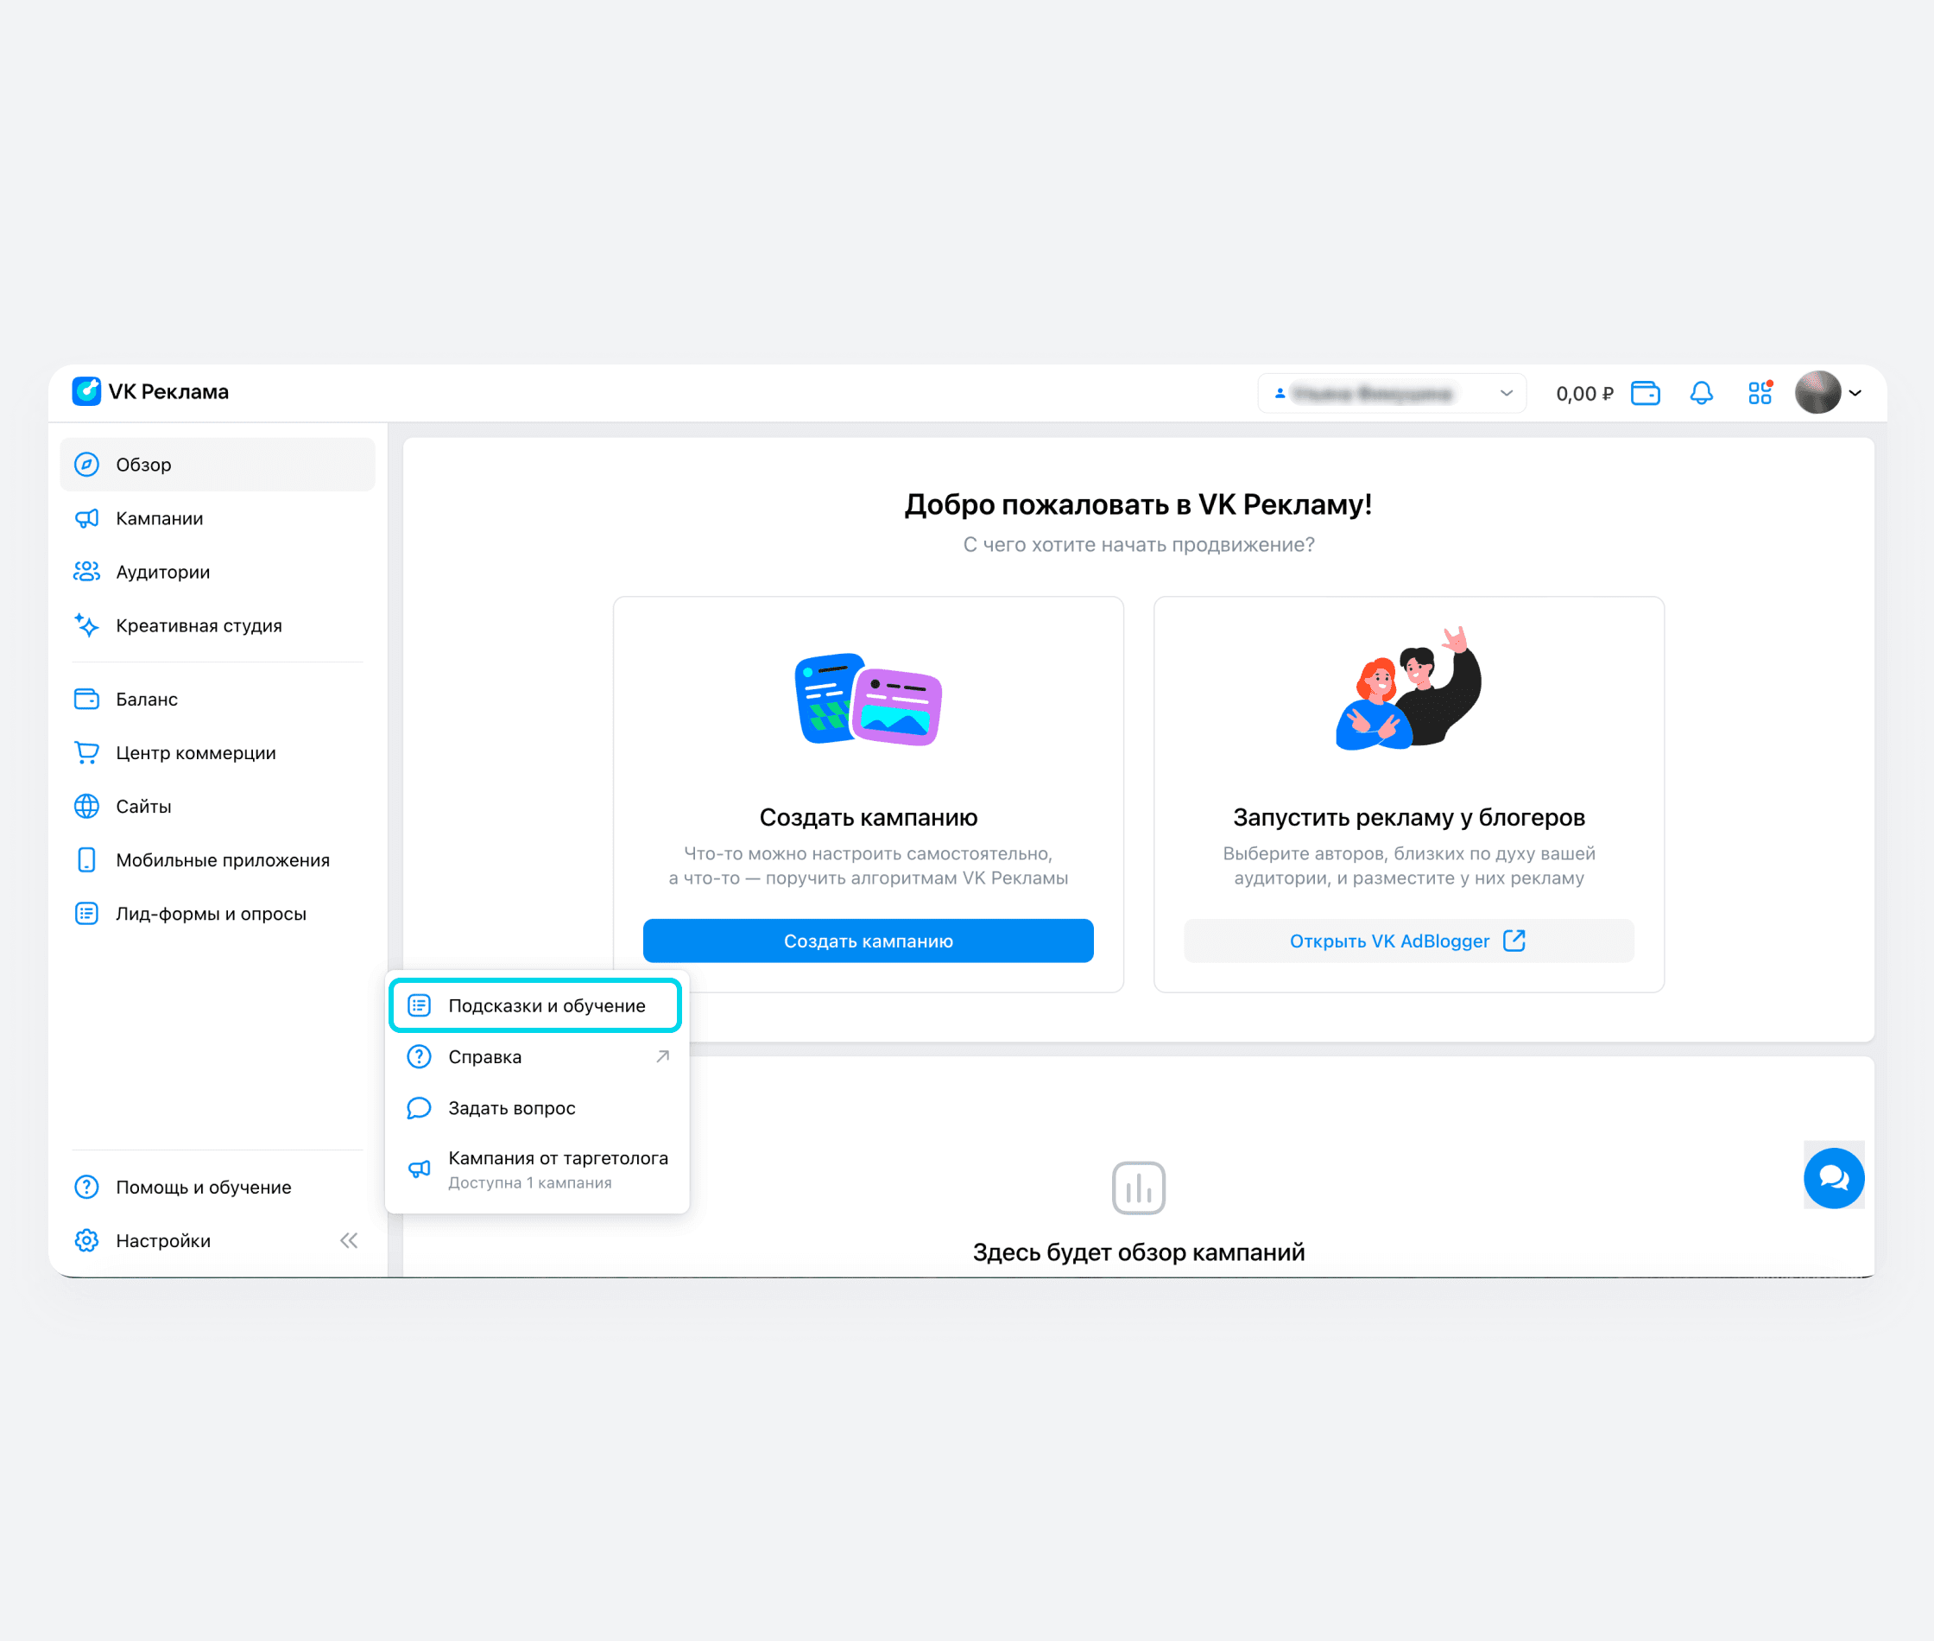Open the Аудитории section
The width and height of the screenshot is (1934, 1641).
[218, 572]
